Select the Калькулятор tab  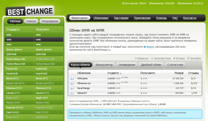(104, 65)
